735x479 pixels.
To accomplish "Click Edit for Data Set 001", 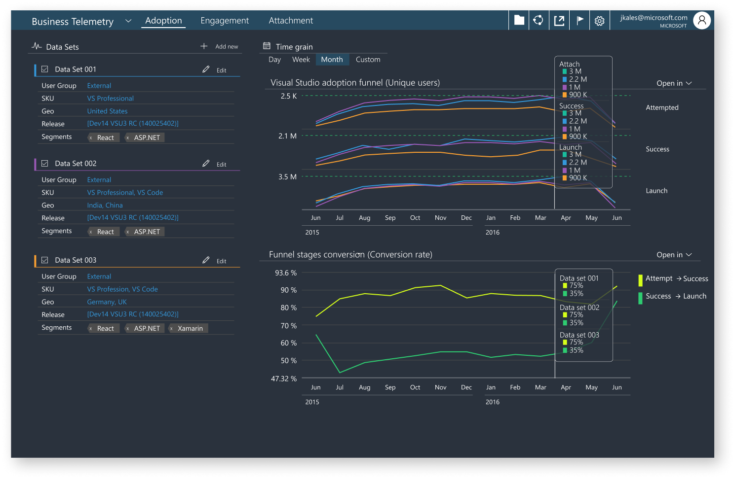I will (x=222, y=70).
